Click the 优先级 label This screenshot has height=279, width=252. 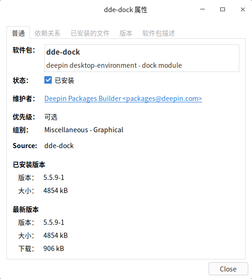pos(24,117)
